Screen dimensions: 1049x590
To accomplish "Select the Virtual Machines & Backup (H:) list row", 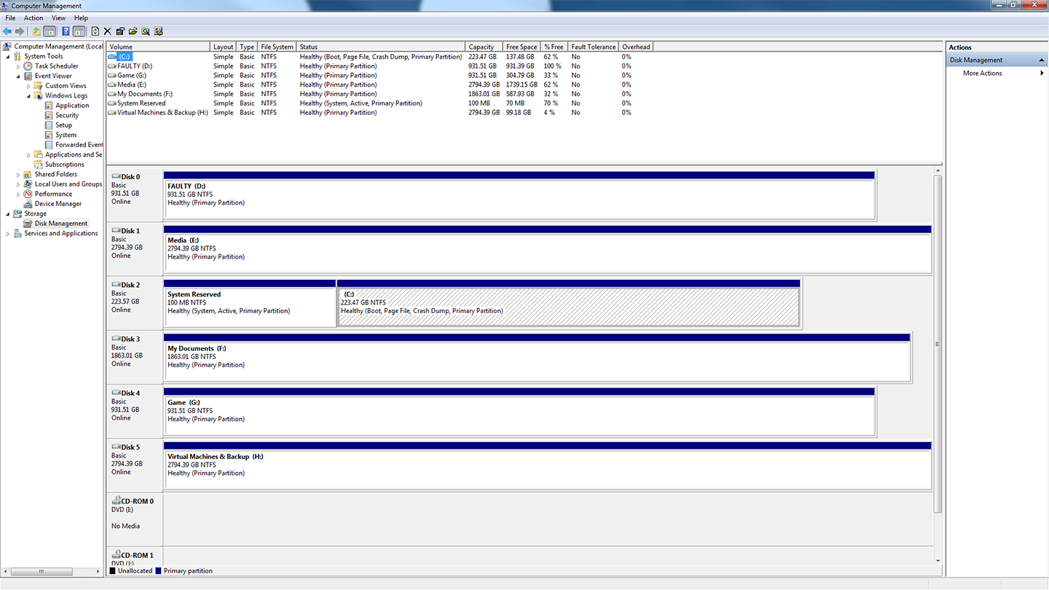I will pyautogui.click(x=379, y=113).
